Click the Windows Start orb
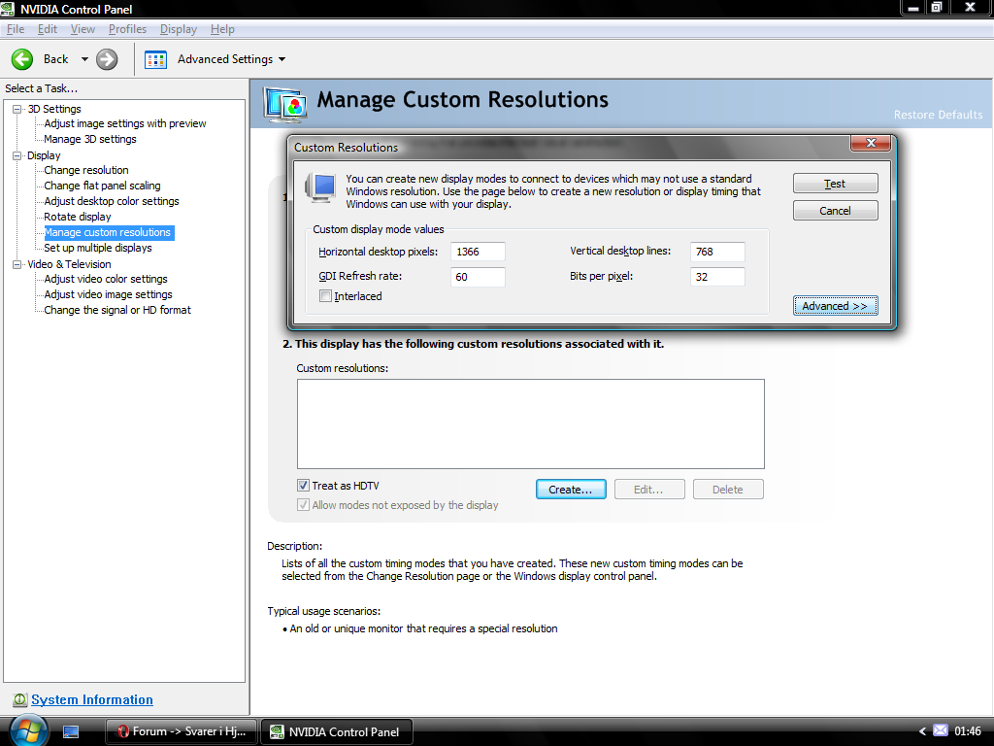Screen dimensions: 994x746 28,730
